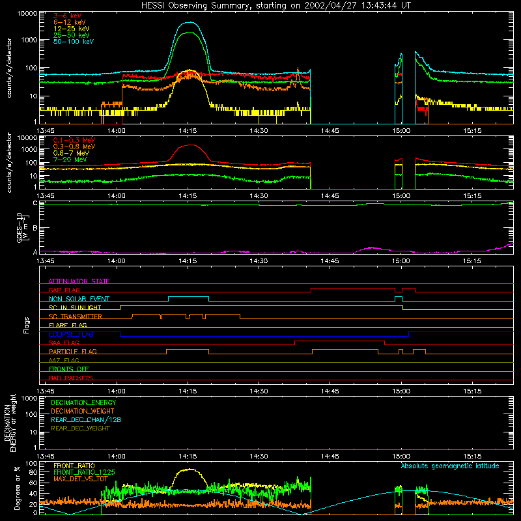Select the 7-20 MeV legend label
Image resolution: width=521 pixels, height=521 pixels.
(x=70, y=160)
